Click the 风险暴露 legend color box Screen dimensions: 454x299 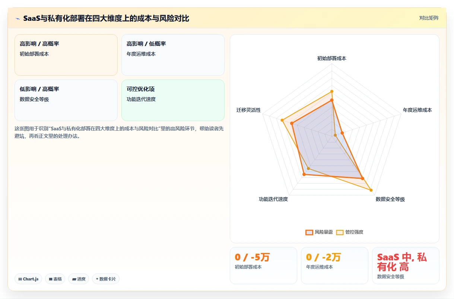309,232
